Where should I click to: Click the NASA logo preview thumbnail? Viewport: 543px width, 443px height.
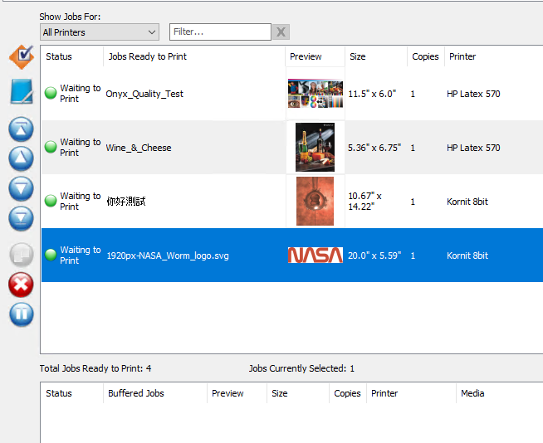(x=315, y=256)
